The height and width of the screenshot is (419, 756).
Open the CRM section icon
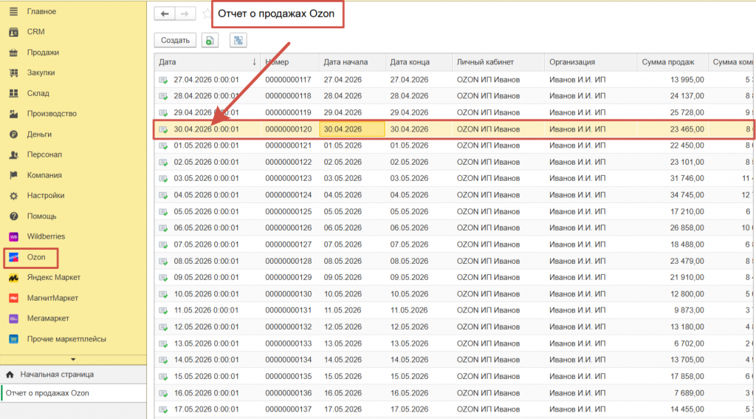coord(13,32)
